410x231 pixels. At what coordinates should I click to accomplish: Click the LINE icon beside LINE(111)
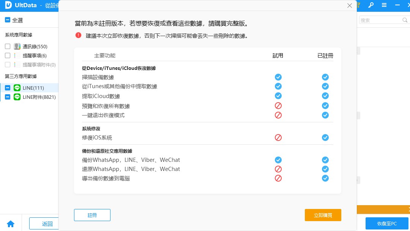17,88
